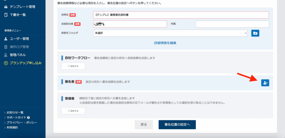Click the 受領者 section heading

coord(70,99)
